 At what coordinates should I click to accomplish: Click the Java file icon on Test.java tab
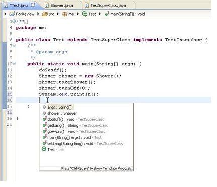click(6, 5)
